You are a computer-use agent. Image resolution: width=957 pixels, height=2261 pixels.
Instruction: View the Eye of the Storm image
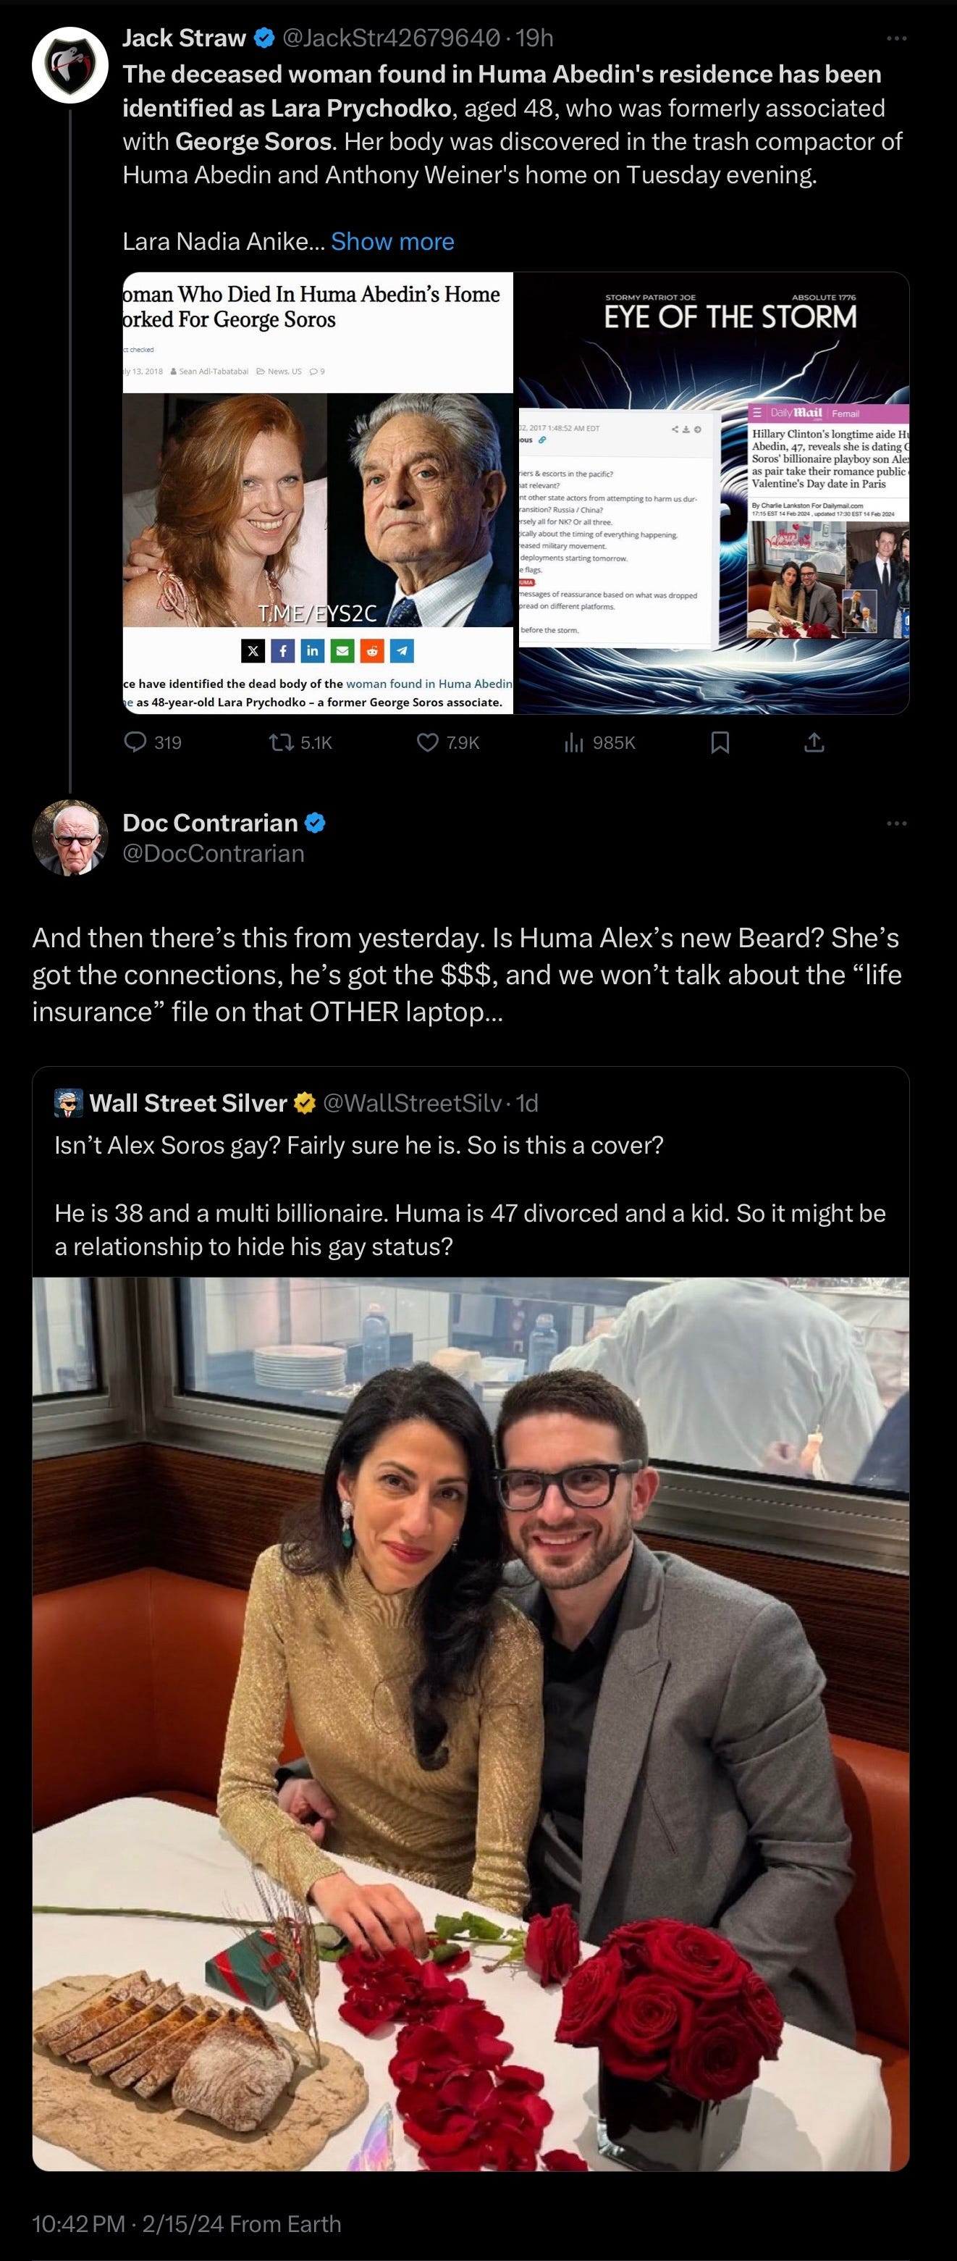point(712,492)
